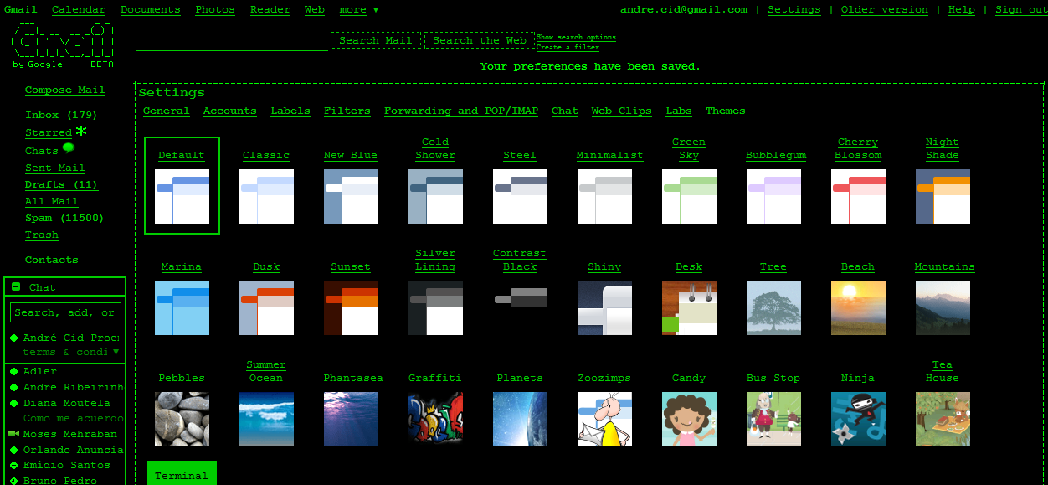The height and width of the screenshot is (485, 1048).
Task: Apply the Zoozimps theme thumbnail
Action: click(x=604, y=420)
